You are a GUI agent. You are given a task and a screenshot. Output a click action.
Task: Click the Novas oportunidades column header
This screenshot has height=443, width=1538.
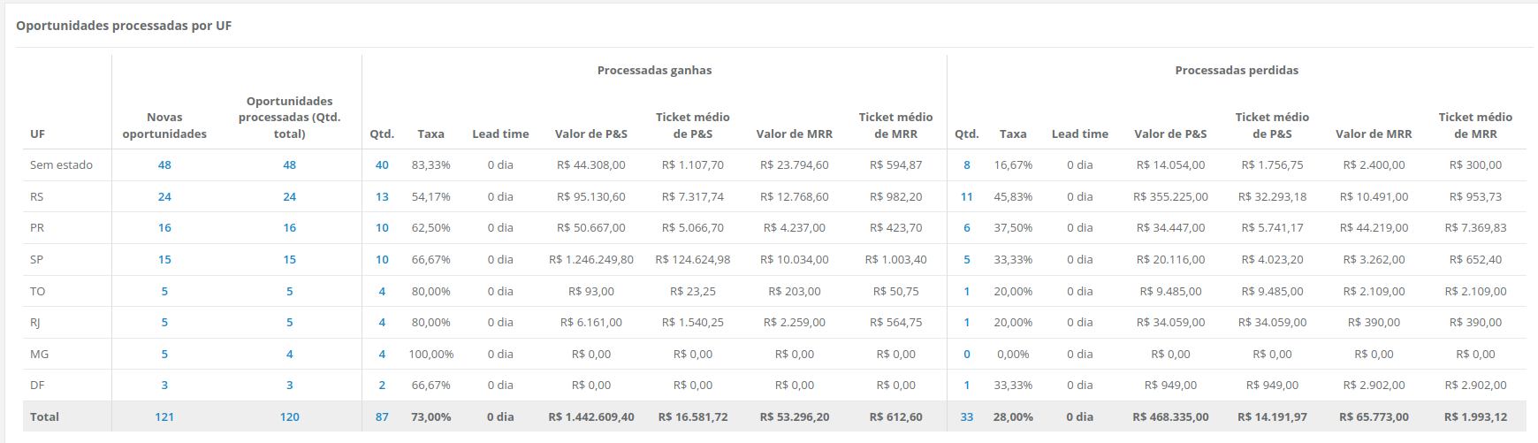tap(164, 126)
